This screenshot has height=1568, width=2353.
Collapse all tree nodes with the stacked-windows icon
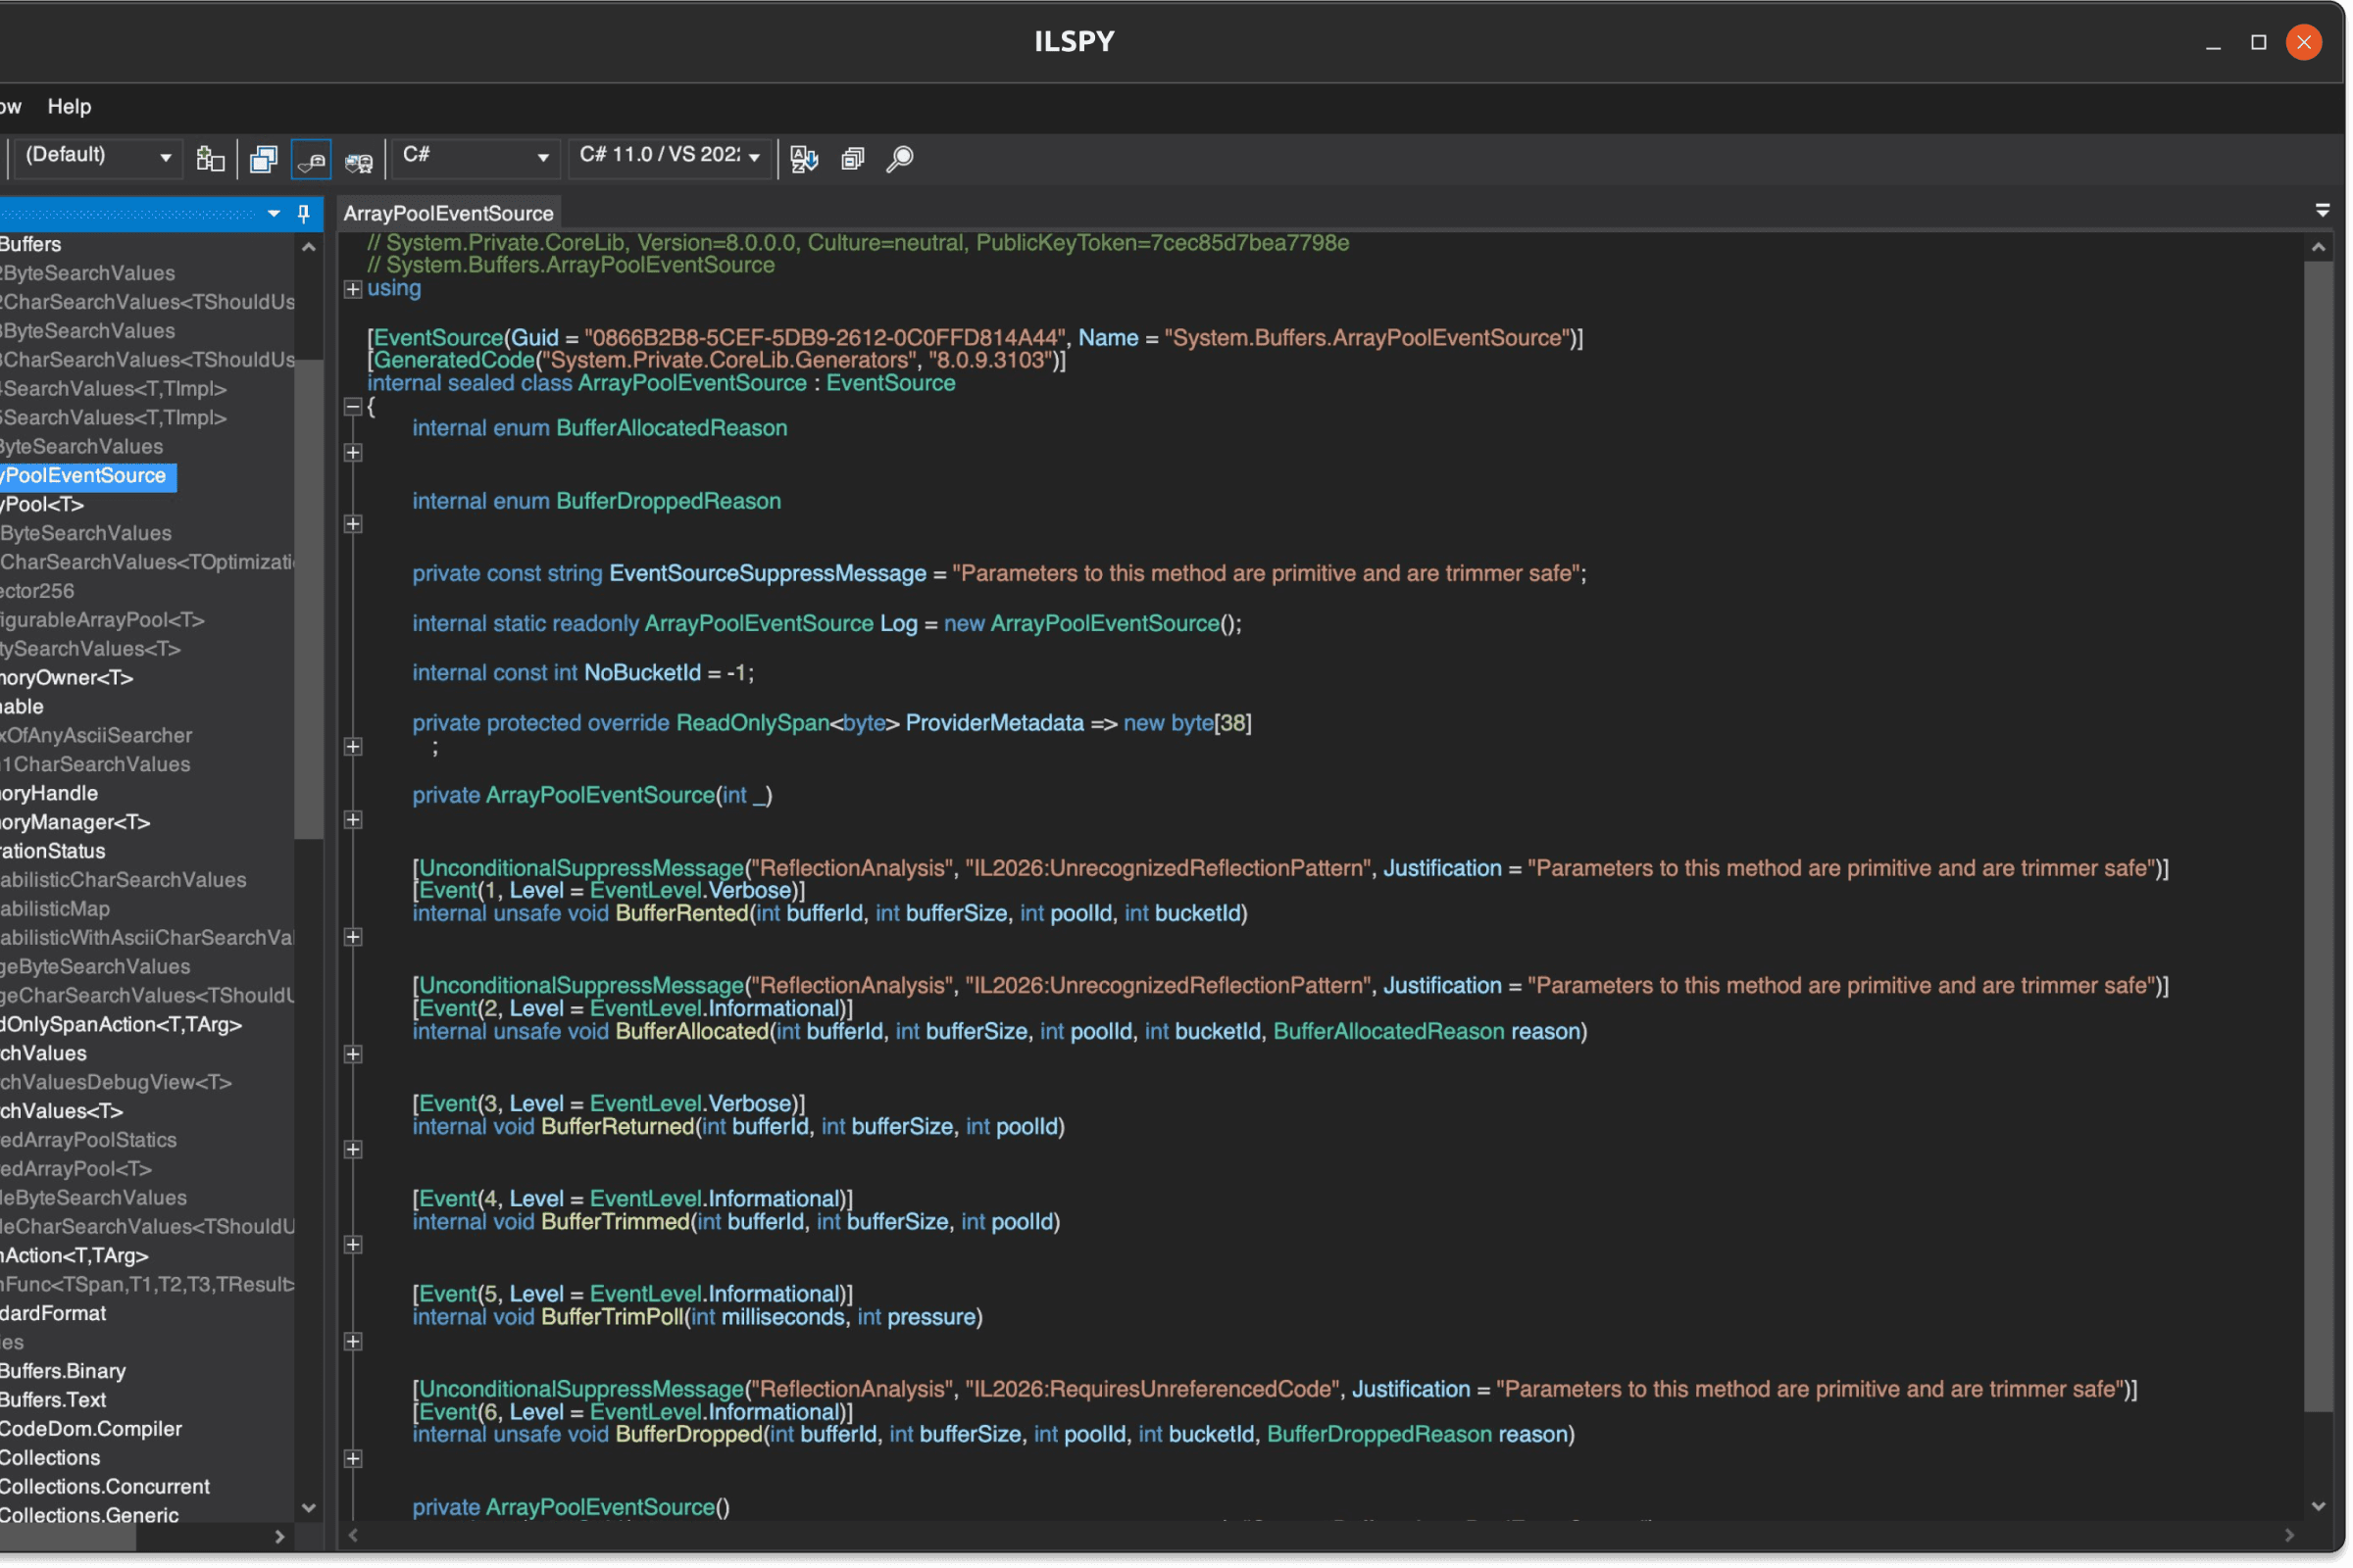click(x=852, y=158)
